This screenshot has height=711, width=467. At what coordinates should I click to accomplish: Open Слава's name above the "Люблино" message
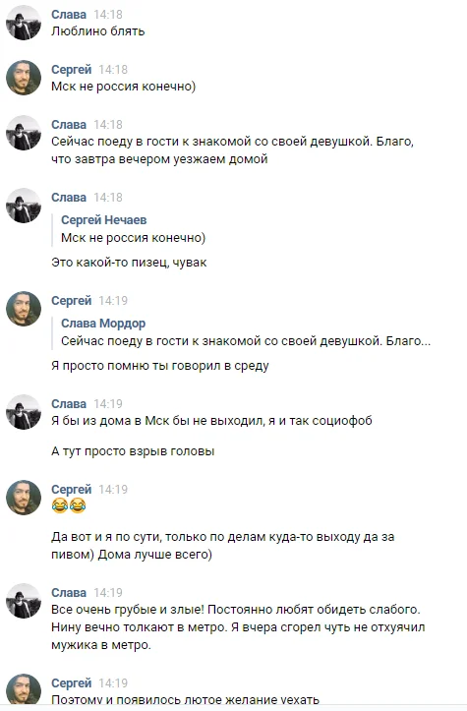(x=69, y=15)
